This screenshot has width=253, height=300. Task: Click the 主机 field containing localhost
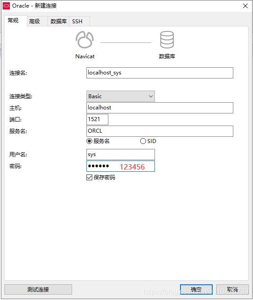pos(160,108)
